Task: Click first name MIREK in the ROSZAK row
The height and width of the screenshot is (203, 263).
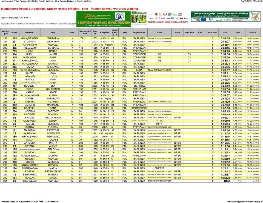Action: coord(53,178)
